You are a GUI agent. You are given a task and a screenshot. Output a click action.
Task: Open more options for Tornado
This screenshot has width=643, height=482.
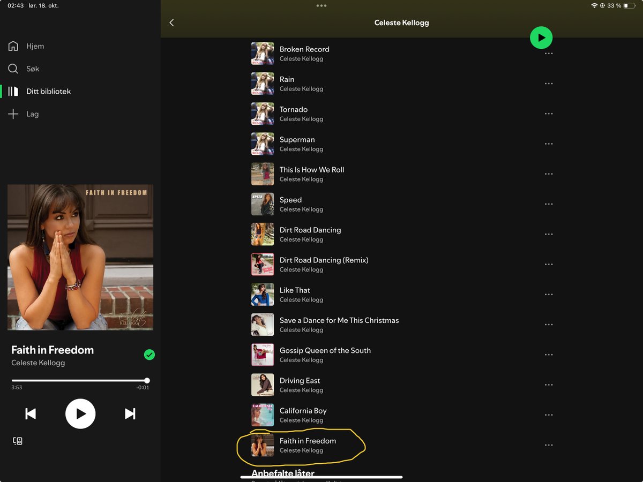(549, 114)
